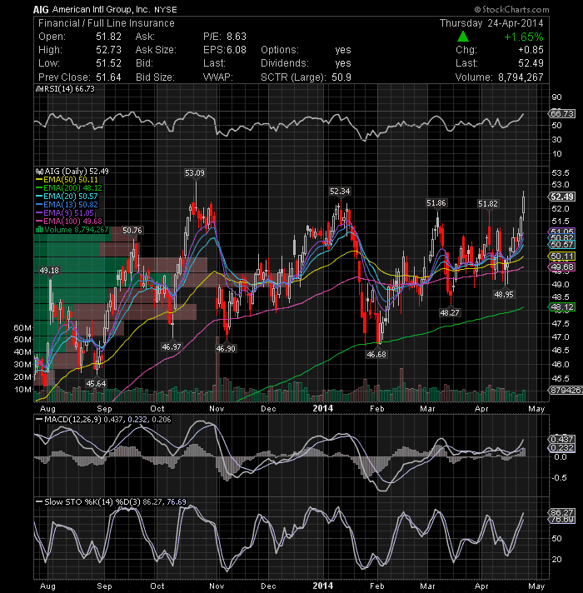Click the boxed 49.68 EMA(100) axis marker
This screenshot has height=593, width=583.
(562, 267)
